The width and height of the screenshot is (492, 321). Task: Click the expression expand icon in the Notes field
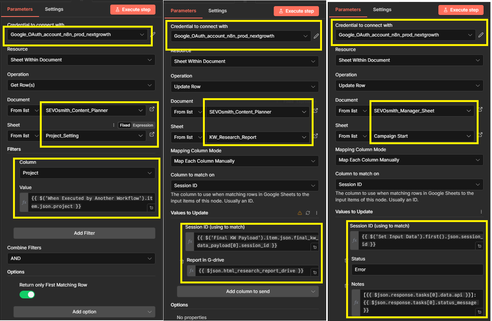479,312
